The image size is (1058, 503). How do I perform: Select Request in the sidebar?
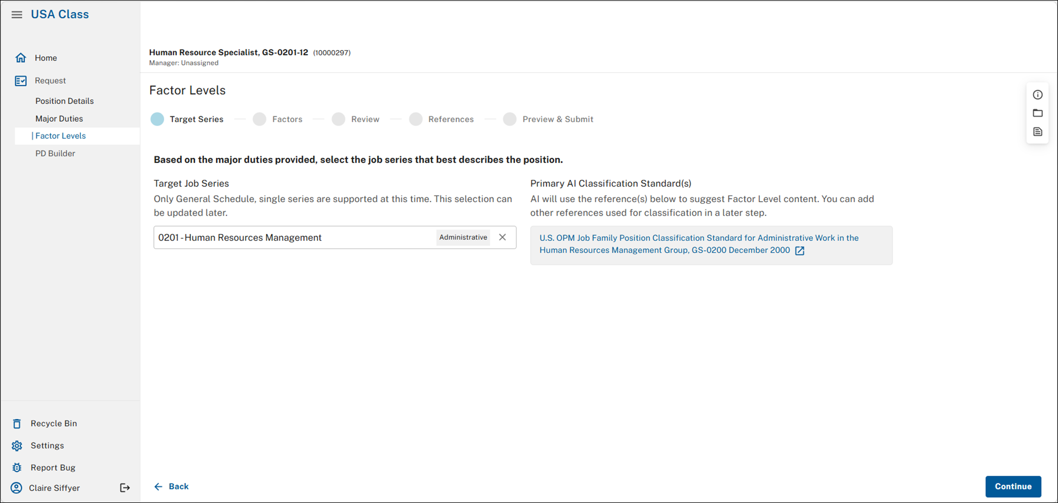pyautogui.click(x=50, y=80)
